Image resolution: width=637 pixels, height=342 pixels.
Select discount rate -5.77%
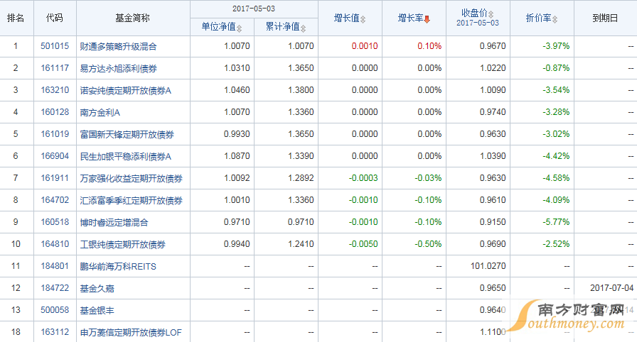tap(556, 222)
